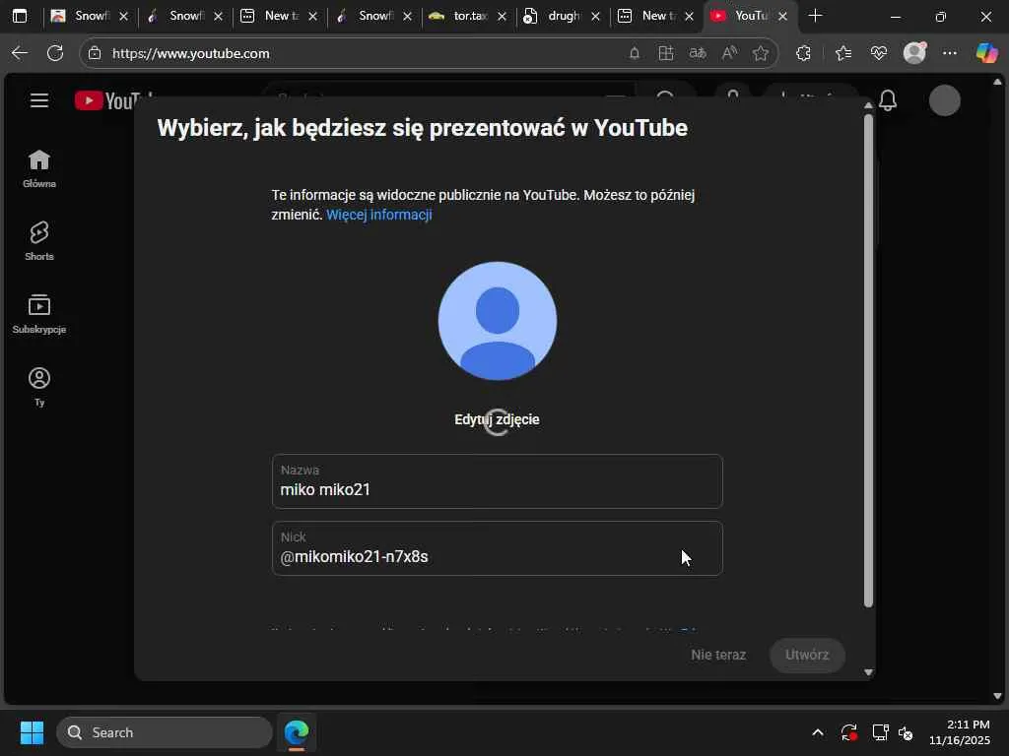Go to Główna home in sidebar
1009x756 pixels.
(x=39, y=168)
